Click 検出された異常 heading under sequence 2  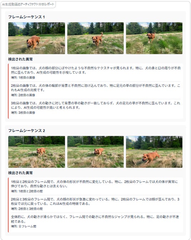click(20, 173)
